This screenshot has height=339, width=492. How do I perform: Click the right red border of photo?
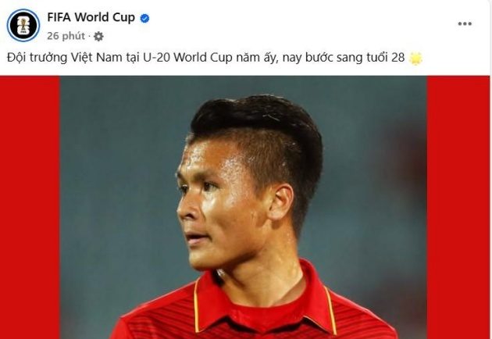(x=458, y=207)
